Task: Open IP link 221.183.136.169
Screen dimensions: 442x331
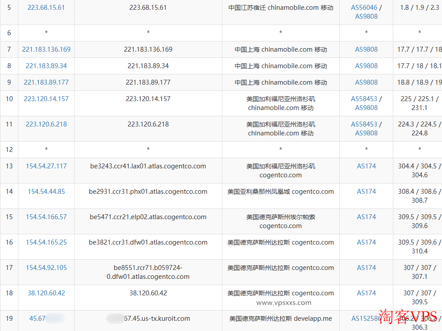Action: point(46,49)
